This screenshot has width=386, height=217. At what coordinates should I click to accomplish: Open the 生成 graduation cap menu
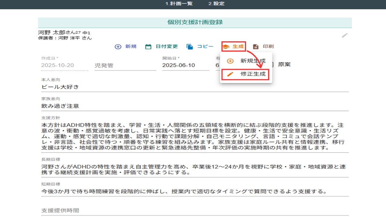click(x=234, y=47)
